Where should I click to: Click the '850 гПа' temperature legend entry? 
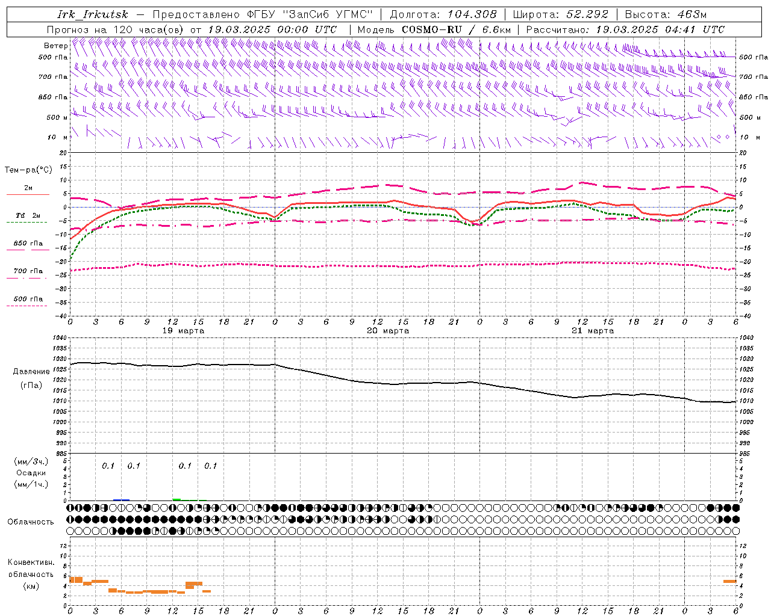(x=28, y=244)
